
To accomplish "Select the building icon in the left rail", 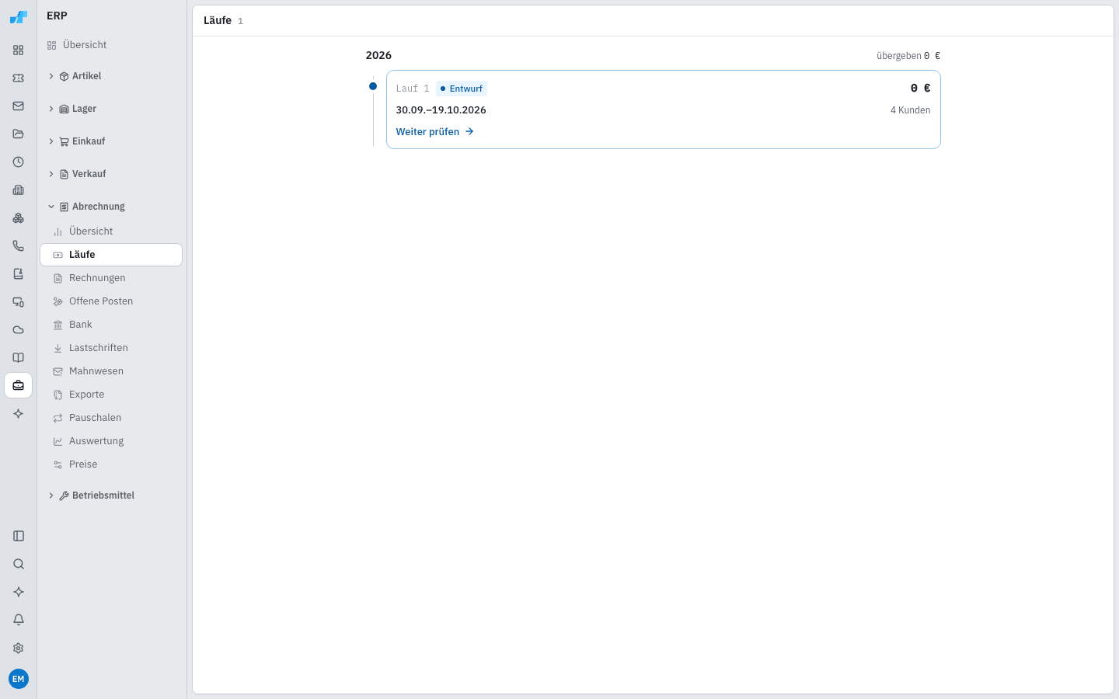I will click(x=19, y=190).
